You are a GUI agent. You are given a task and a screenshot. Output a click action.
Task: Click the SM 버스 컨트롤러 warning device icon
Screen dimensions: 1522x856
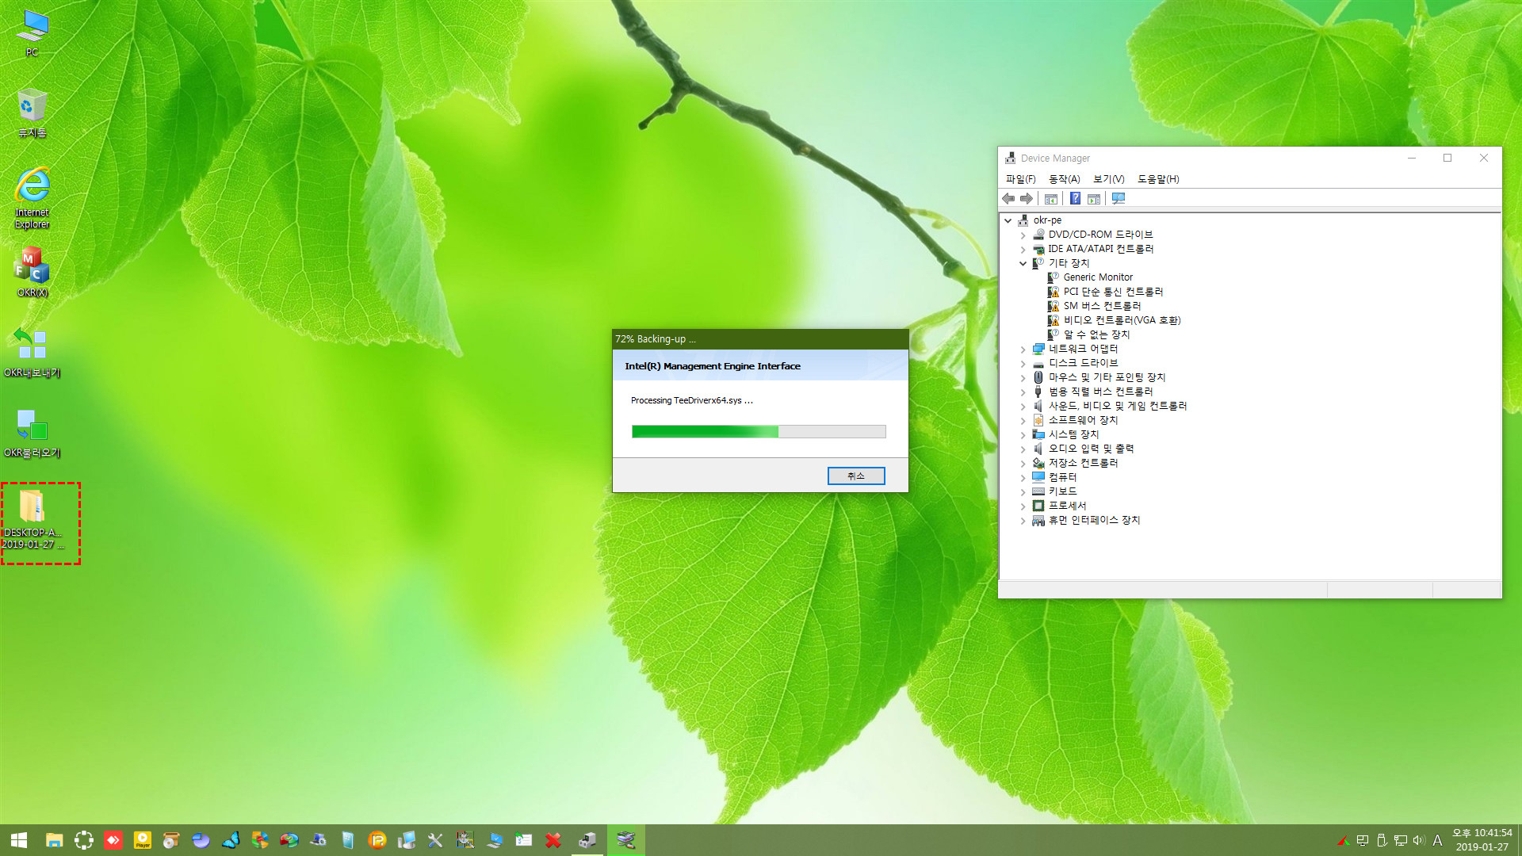point(1054,306)
